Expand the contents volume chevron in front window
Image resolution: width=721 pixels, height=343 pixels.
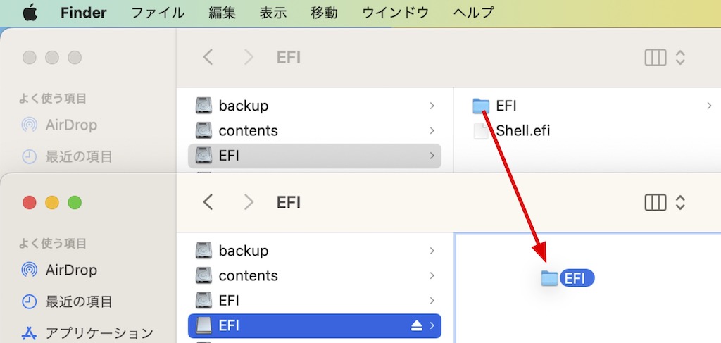click(x=432, y=275)
